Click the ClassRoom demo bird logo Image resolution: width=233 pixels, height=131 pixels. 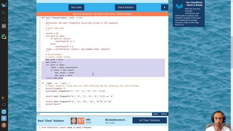(x=179, y=6)
